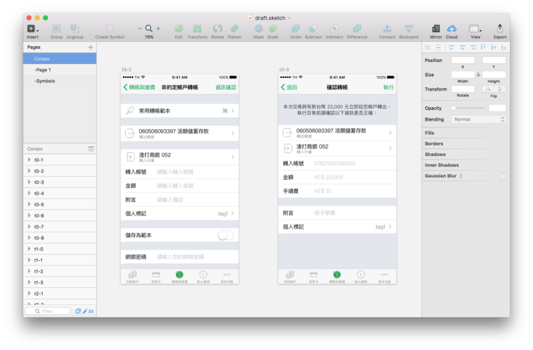Click the Cloud upload icon
Screen dimensions: 533x350
pyautogui.click(x=452, y=29)
